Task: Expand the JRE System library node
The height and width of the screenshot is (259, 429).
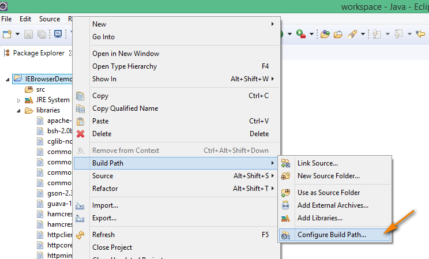Action: [x=19, y=100]
